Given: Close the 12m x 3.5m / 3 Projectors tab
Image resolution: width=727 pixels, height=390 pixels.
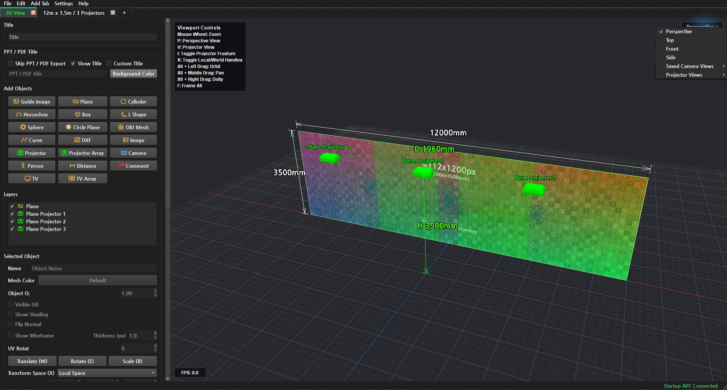Looking at the screenshot, I should coord(113,12).
